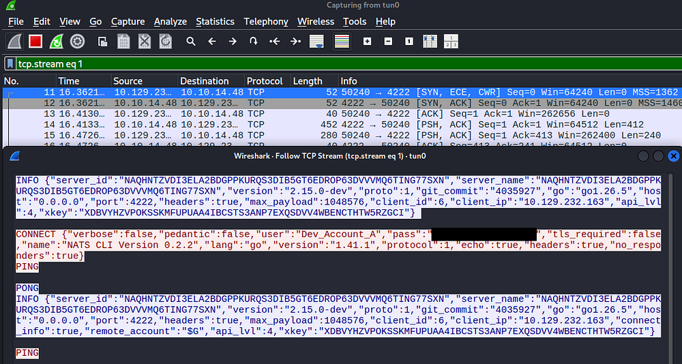Image resolution: width=682 pixels, height=364 pixels.
Task: Click the Follow TCP Stream vertical scrollbar
Action: pyautogui.click(x=670, y=267)
